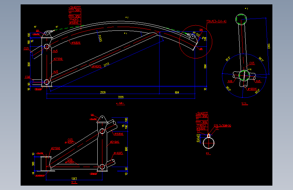Select the pipe cross-section circle with red crosshair

click(x=209, y=143)
